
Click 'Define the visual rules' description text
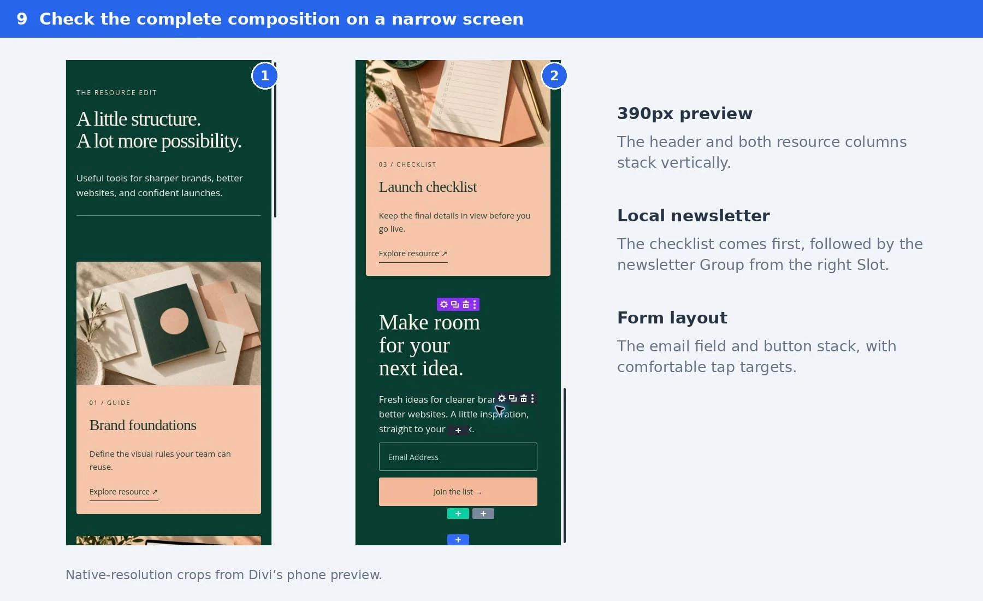point(160,461)
